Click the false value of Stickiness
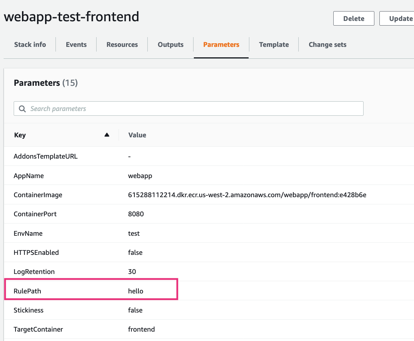Screen dimensions: 414x341 point(135,310)
